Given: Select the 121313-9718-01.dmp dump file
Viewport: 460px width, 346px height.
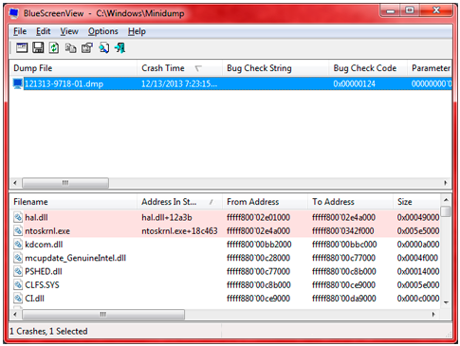Looking at the screenshot, I should pyautogui.click(x=64, y=84).
